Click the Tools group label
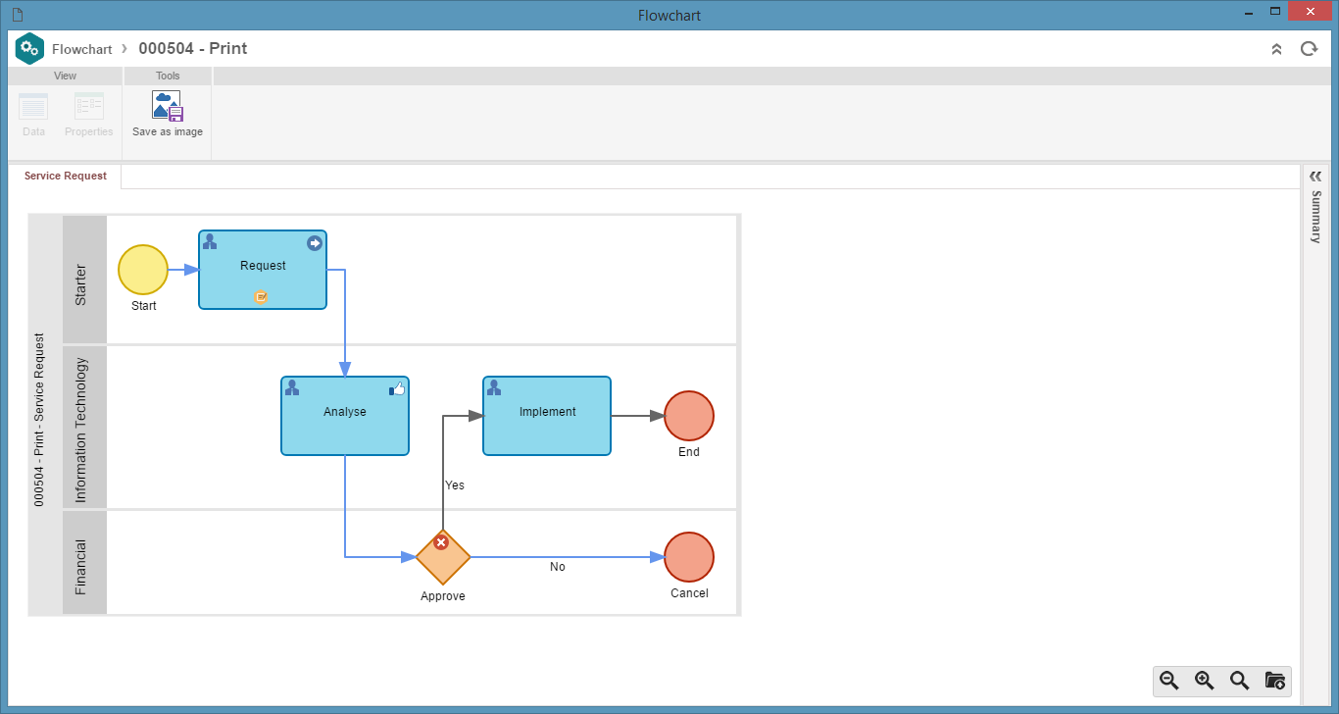This screenshot has width=1339, height=714. 168,76
